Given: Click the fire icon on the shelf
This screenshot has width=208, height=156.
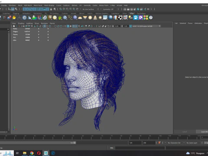Looking at the screenshot, I should click(14, 18).
